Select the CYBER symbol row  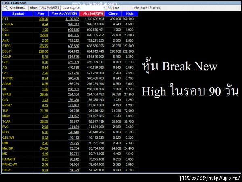pos(70,24)
